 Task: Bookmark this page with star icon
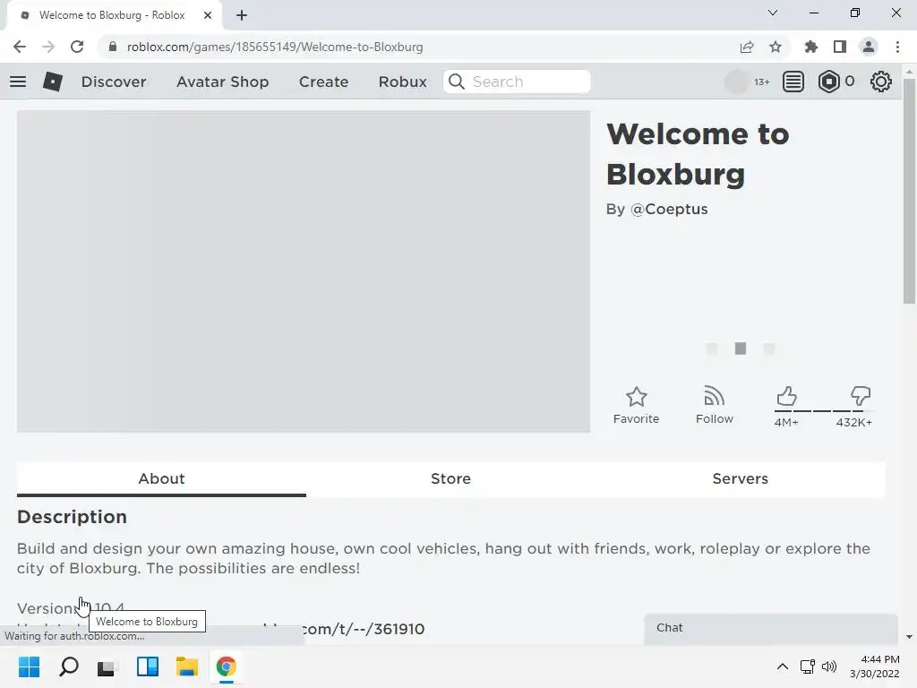(776, 47)
